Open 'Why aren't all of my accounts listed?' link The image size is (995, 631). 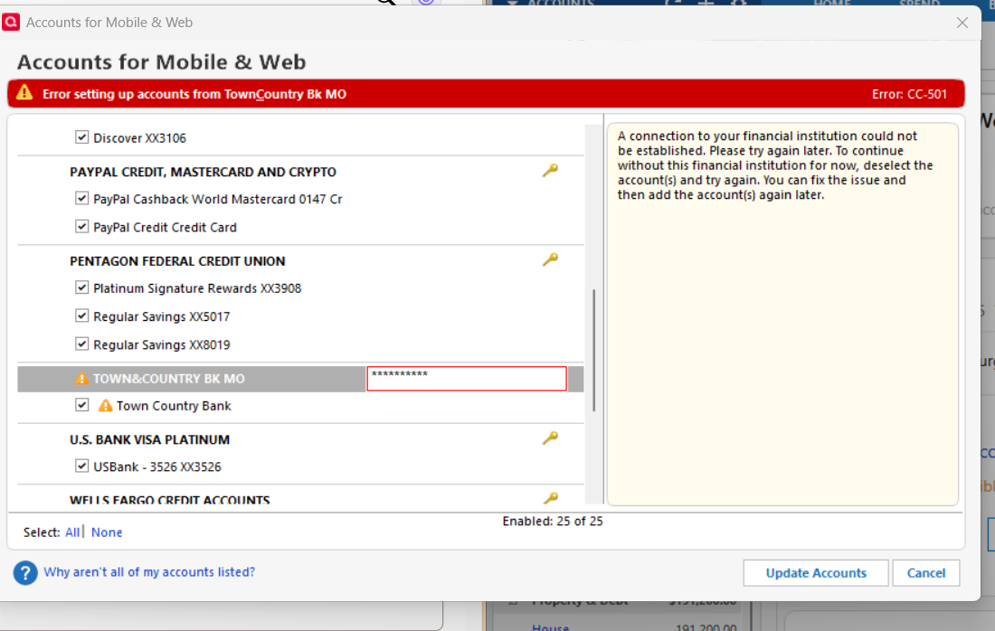149,572
